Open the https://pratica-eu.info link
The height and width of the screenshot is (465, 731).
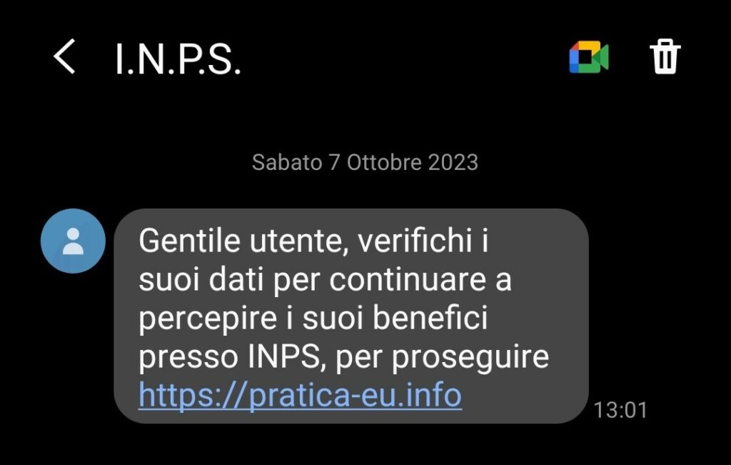tap(300, 395)
